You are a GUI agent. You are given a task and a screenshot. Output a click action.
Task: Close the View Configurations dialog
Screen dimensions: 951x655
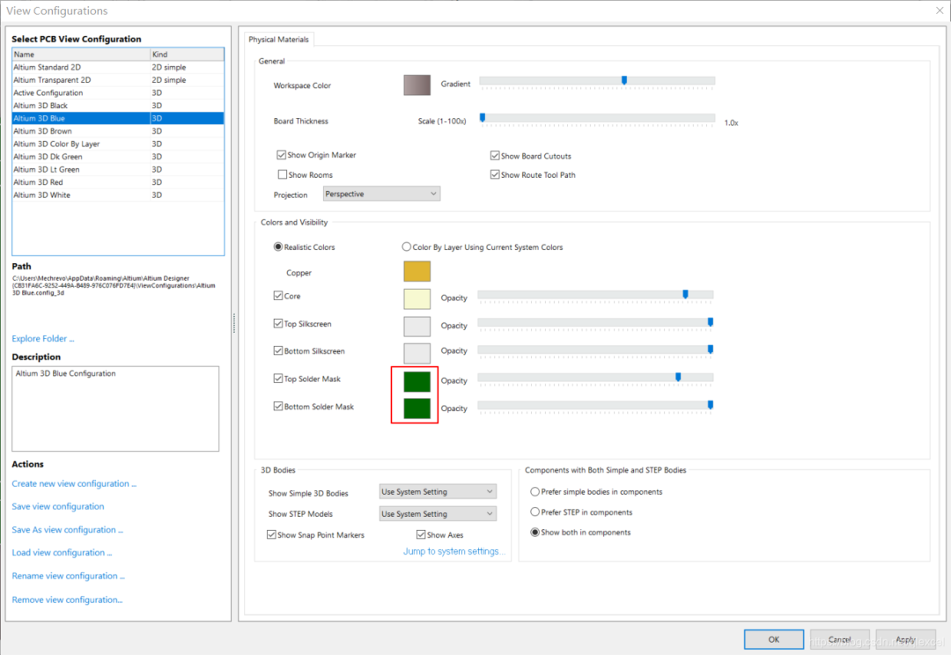coord(938,11)
